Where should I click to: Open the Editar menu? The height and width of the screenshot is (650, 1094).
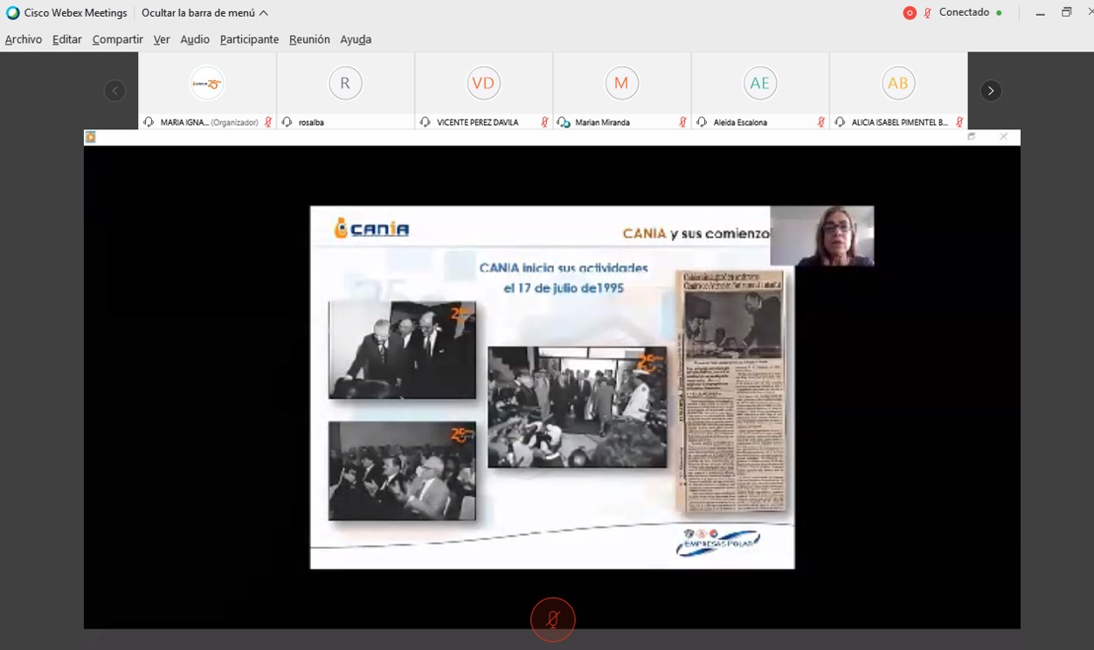click(x=66, y=39)
